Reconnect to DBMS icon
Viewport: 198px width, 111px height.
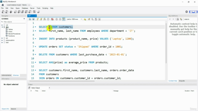pos(38,12)
